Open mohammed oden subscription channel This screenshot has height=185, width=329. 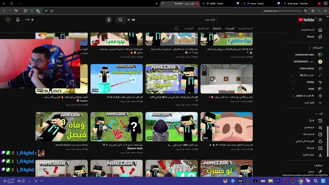point(308,55)
